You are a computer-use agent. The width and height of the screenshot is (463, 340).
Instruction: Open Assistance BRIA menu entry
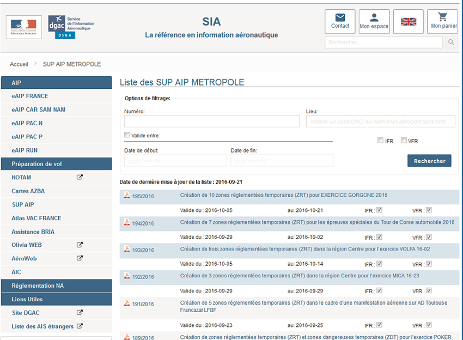(x=57, y=232)
